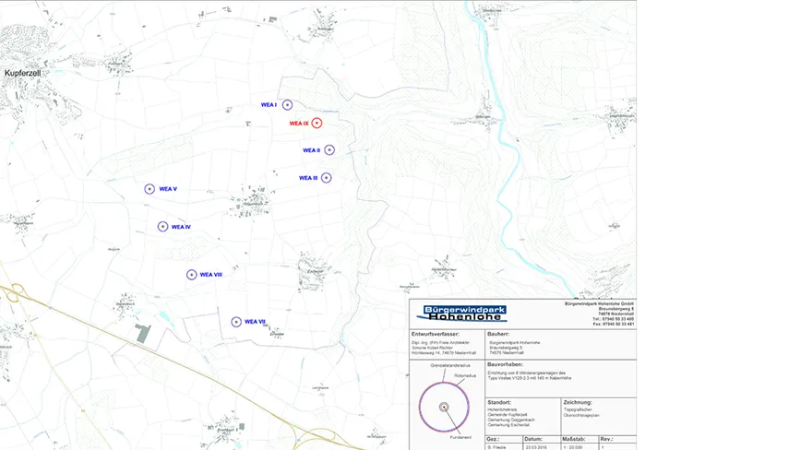Click the Kupferzell town label
Viewport: 788px width, 450px height.
click(x=23, y=73)
